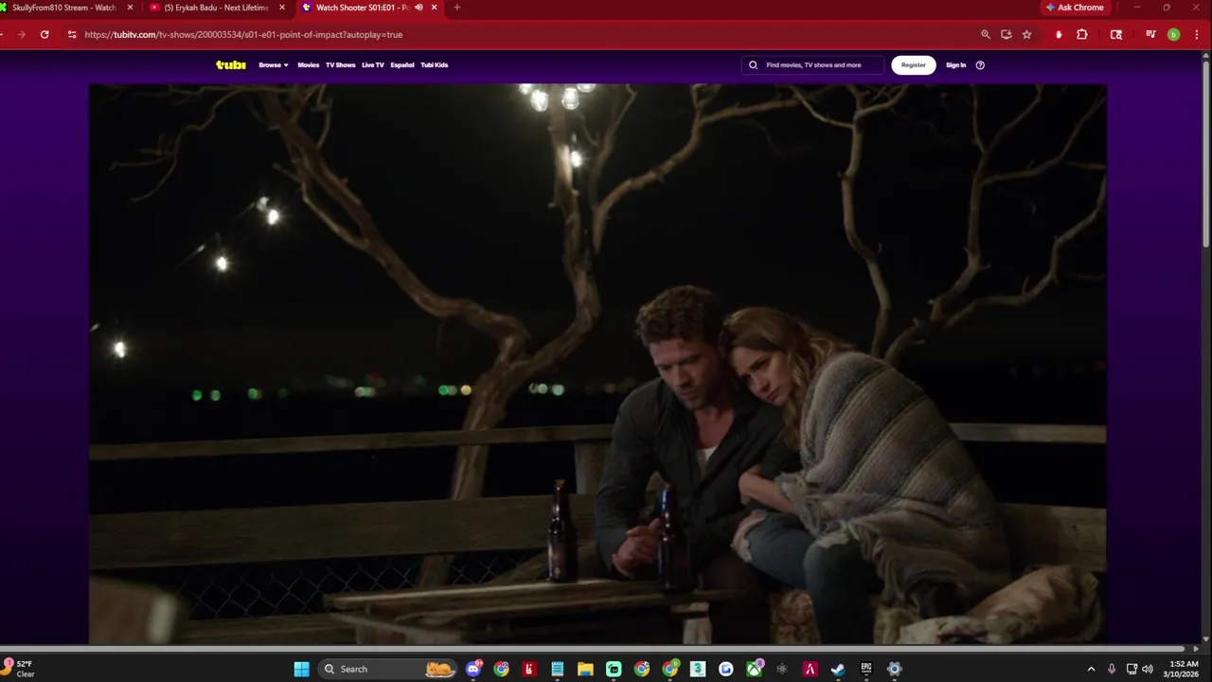Click the microphone tray icon
This screenshot has height=682, width=1212.
(x=1112, y=669)
